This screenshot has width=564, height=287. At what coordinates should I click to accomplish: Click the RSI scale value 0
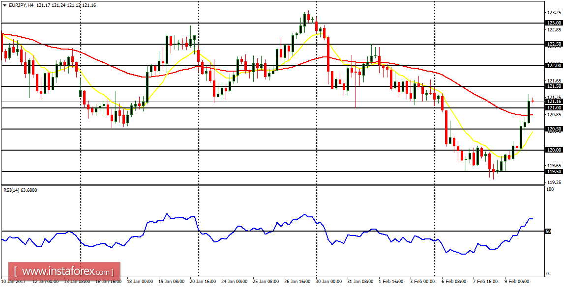coord(547,273)
